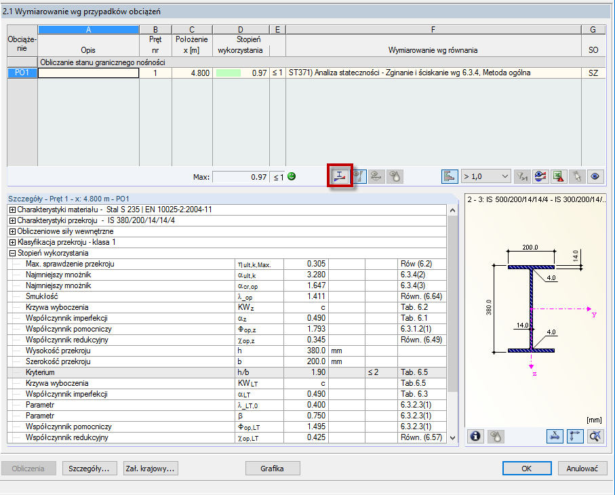Click the empty Opis cell for PO1
Viewport: 615px width, 495px height.
click(88, 73)
